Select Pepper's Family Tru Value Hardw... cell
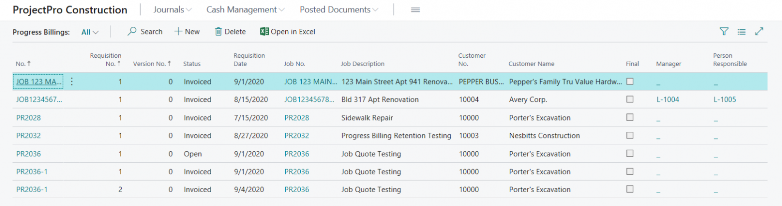782x206 pixels. (566, 82)
